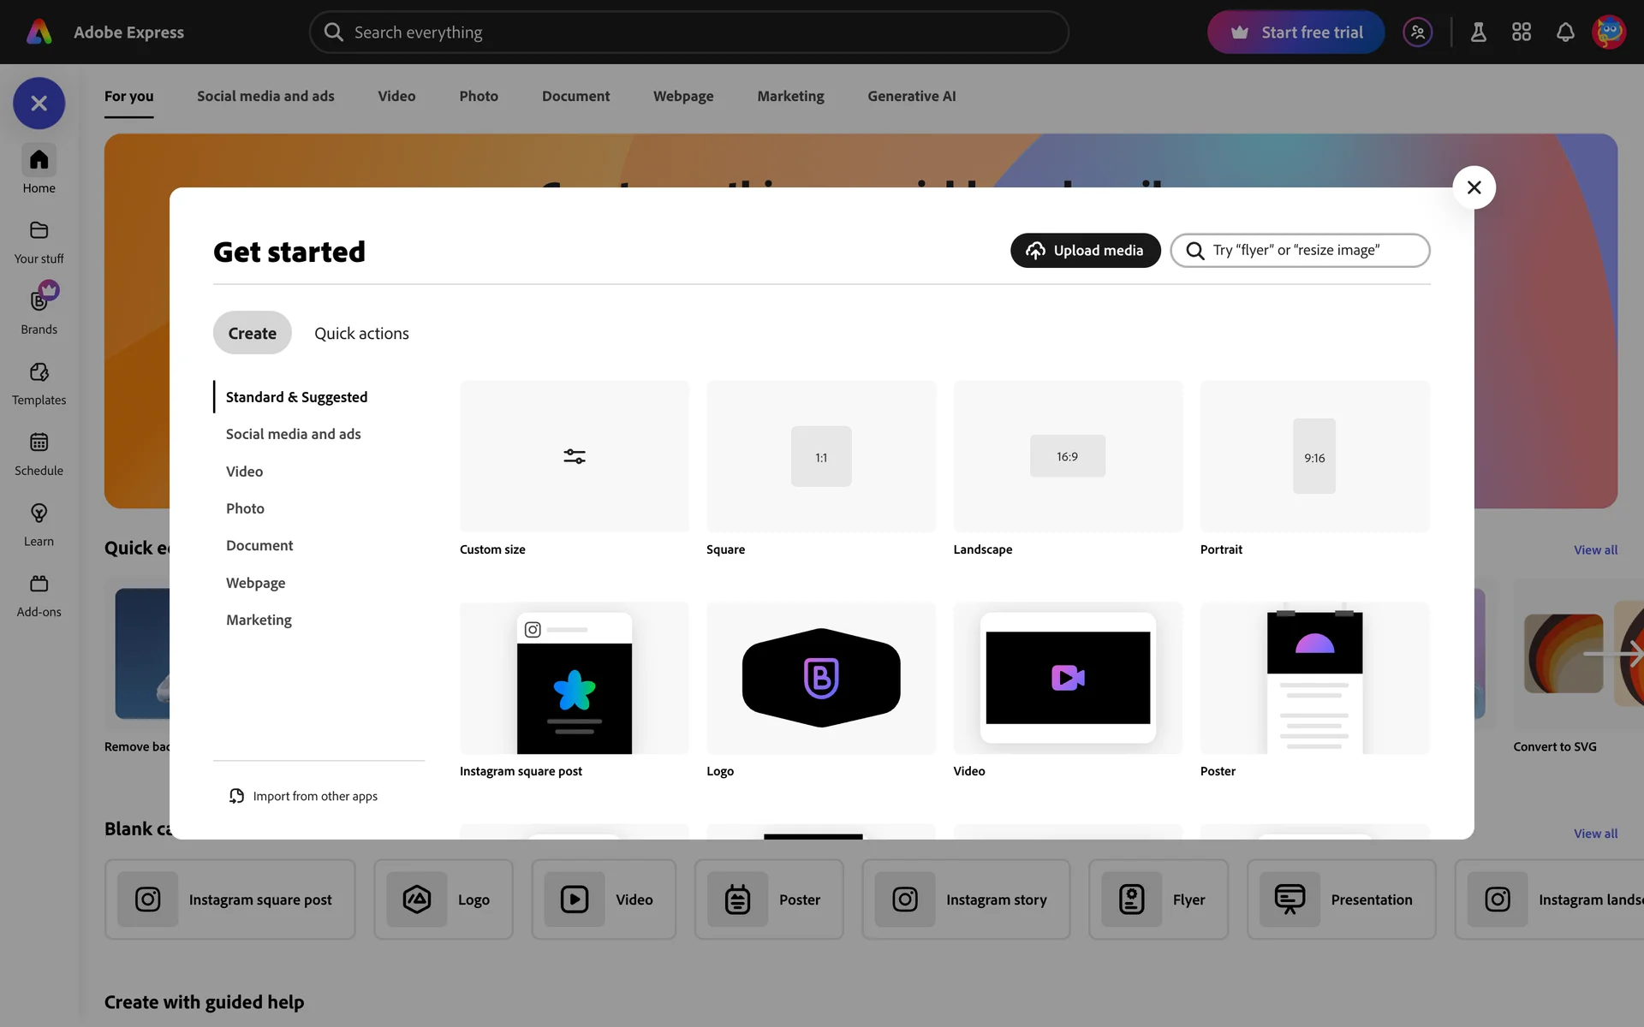Click the Upload media button
Viewport: 1644px width, 1027px height.
point(1085,251)
